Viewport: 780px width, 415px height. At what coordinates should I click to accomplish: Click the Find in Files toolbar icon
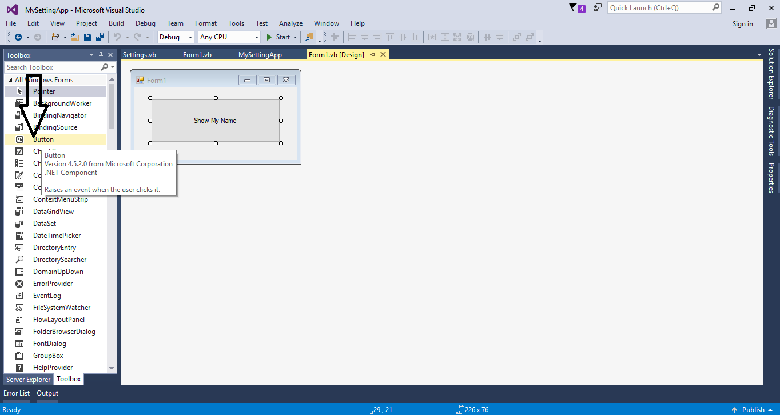(309, 37)
